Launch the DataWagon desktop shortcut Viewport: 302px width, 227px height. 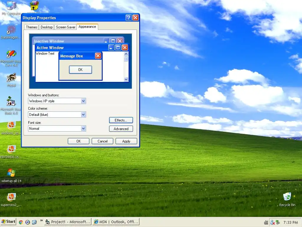pos(11,32)
